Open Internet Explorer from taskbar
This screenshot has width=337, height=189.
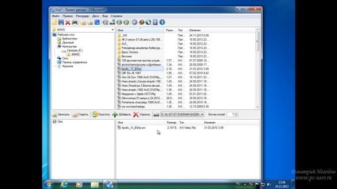64,184
